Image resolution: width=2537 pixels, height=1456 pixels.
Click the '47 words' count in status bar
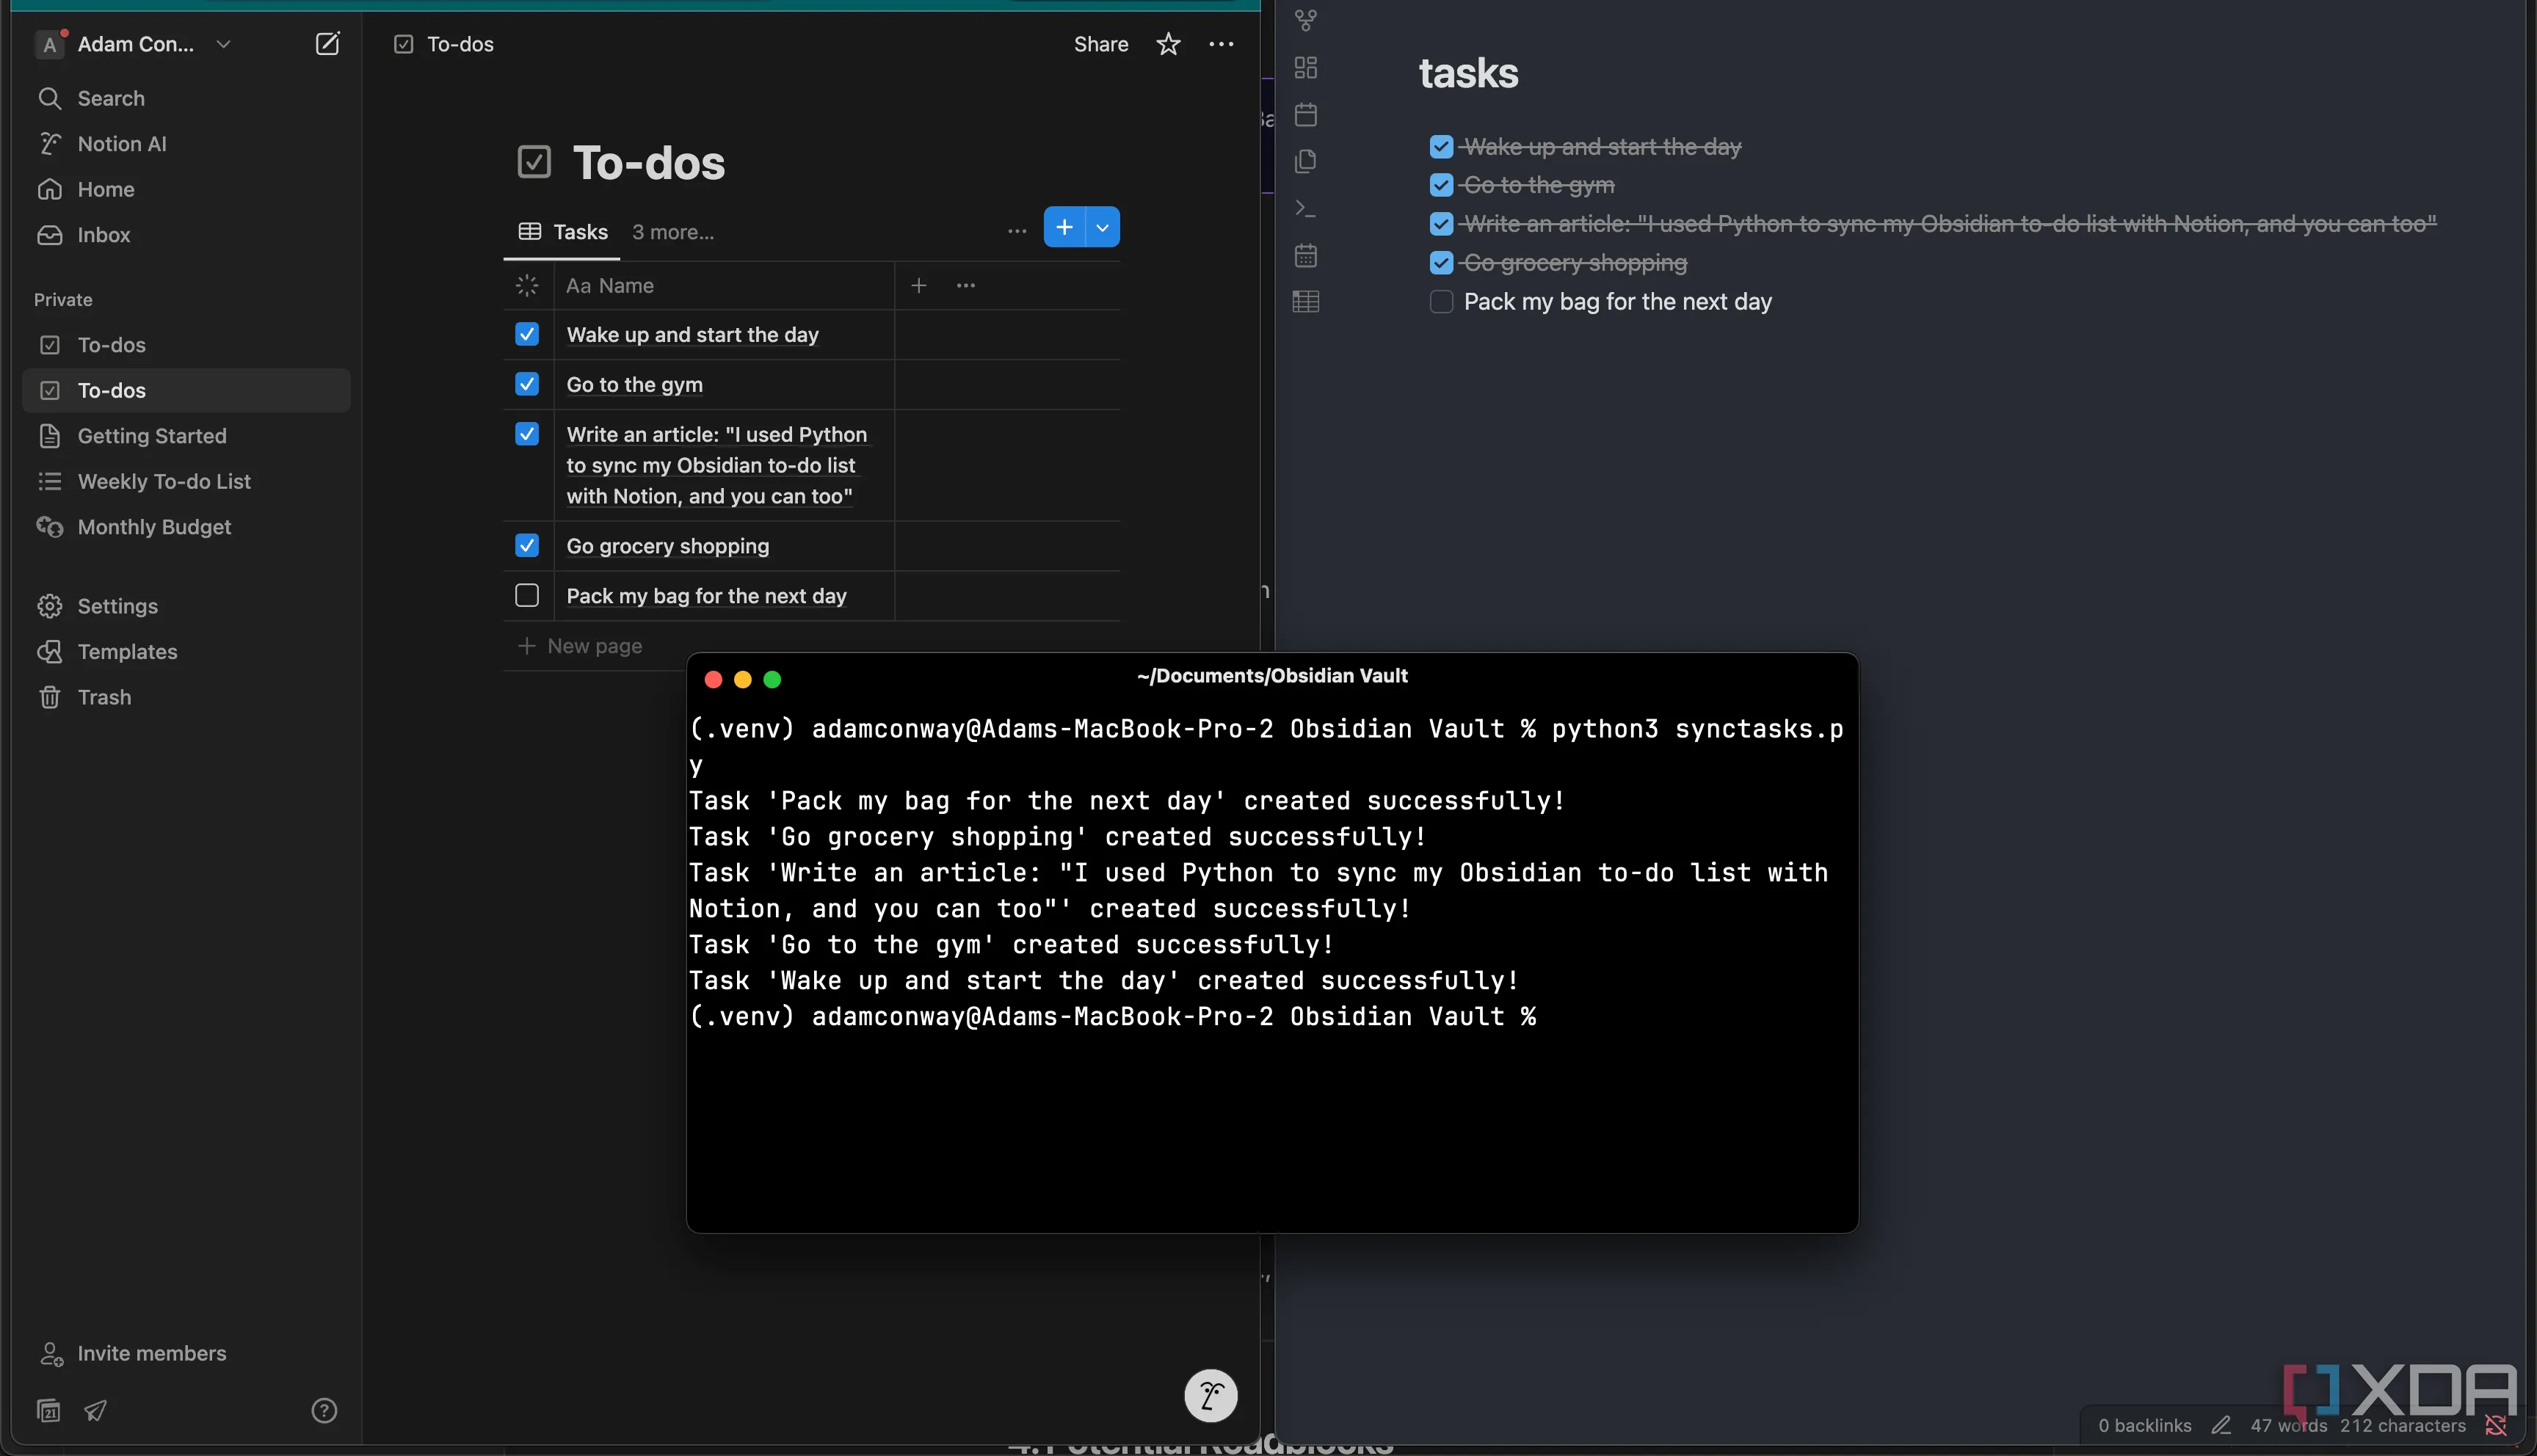coord(2288,1425)
